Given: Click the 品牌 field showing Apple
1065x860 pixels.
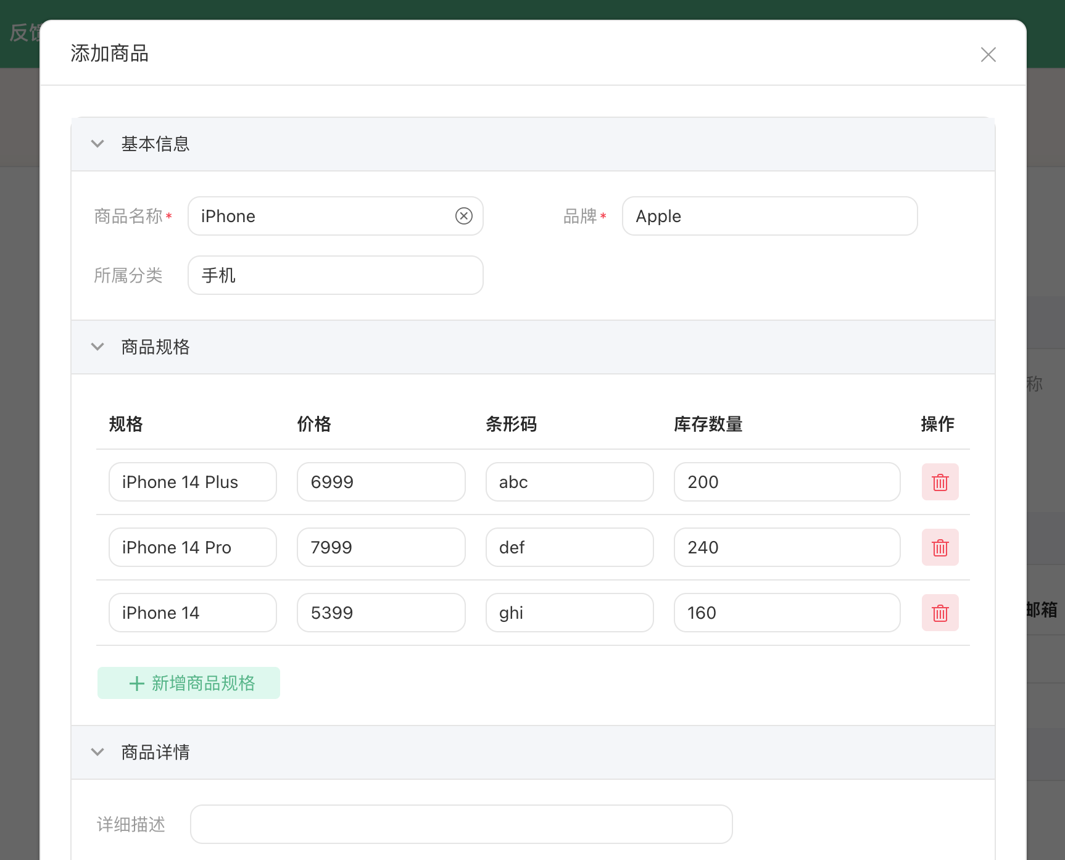Looking at the screenshot, I should click(x=769, y=216).
